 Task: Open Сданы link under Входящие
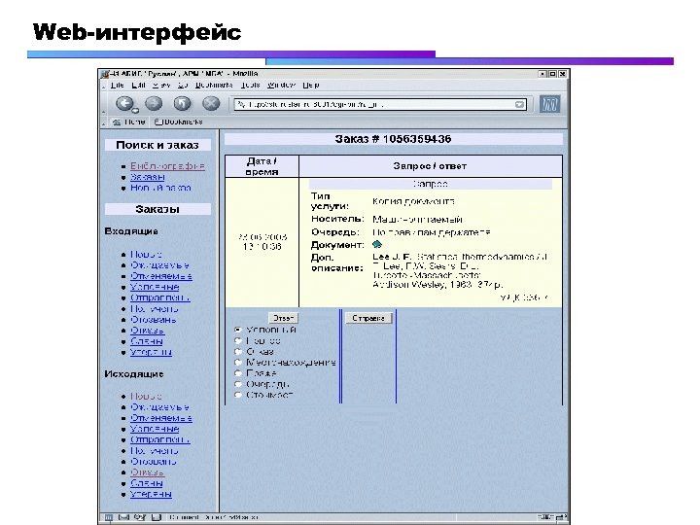click(147, 341)
